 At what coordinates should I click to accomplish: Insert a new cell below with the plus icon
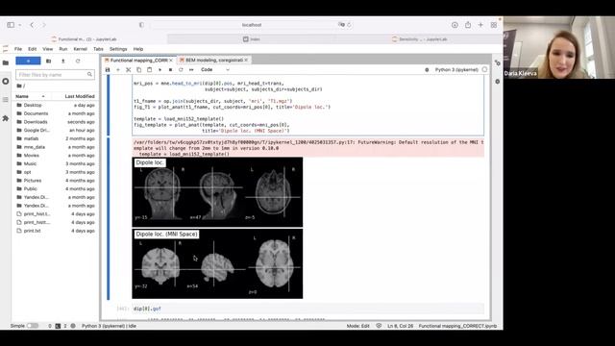click(118, 70)
